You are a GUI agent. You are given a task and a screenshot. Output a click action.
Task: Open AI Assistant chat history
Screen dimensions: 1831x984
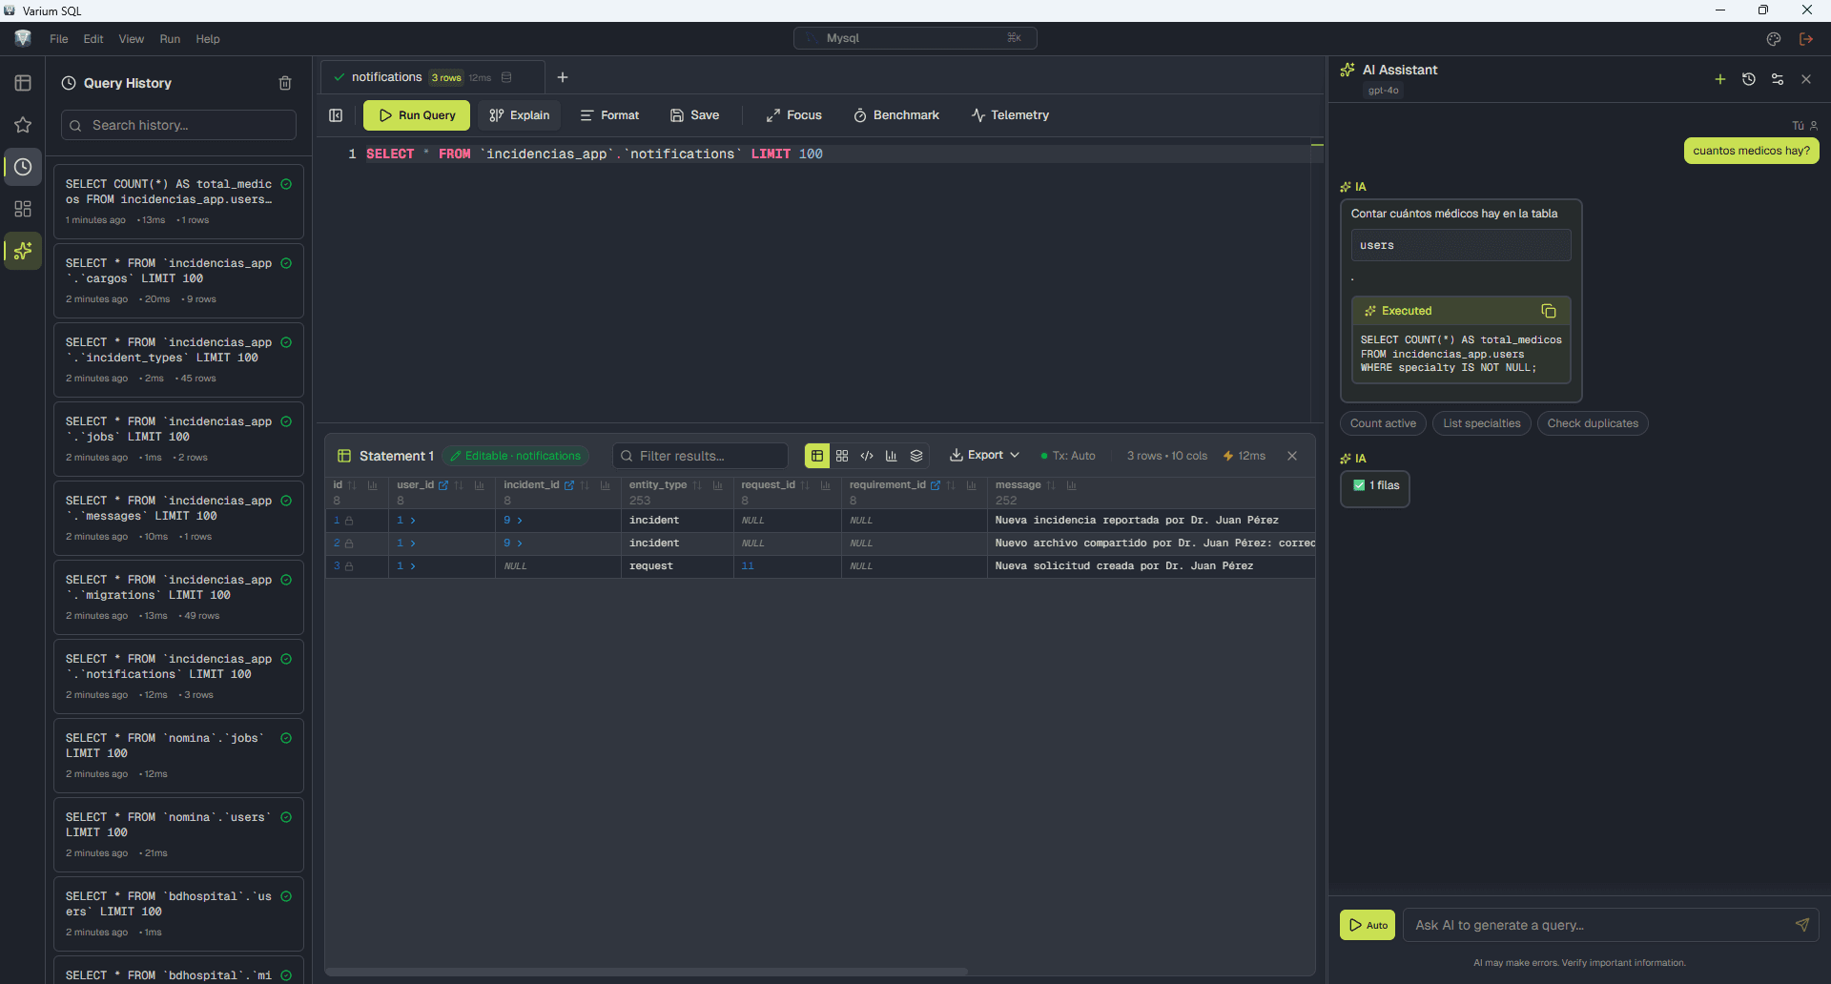[x=1748, y=79]
